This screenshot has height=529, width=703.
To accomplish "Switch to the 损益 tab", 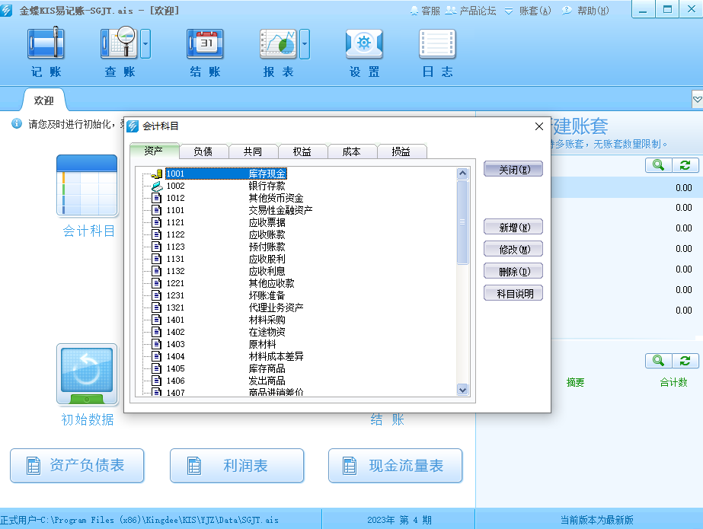I will [x=401, y=151].
